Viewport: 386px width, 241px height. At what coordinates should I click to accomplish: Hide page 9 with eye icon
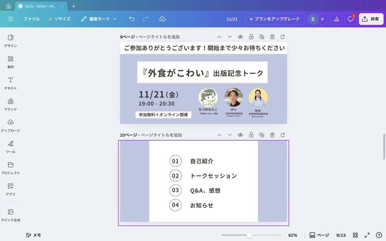(x=240, y=37)
